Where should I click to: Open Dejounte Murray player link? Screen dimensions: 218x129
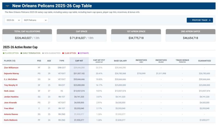[x=11, y=73]
